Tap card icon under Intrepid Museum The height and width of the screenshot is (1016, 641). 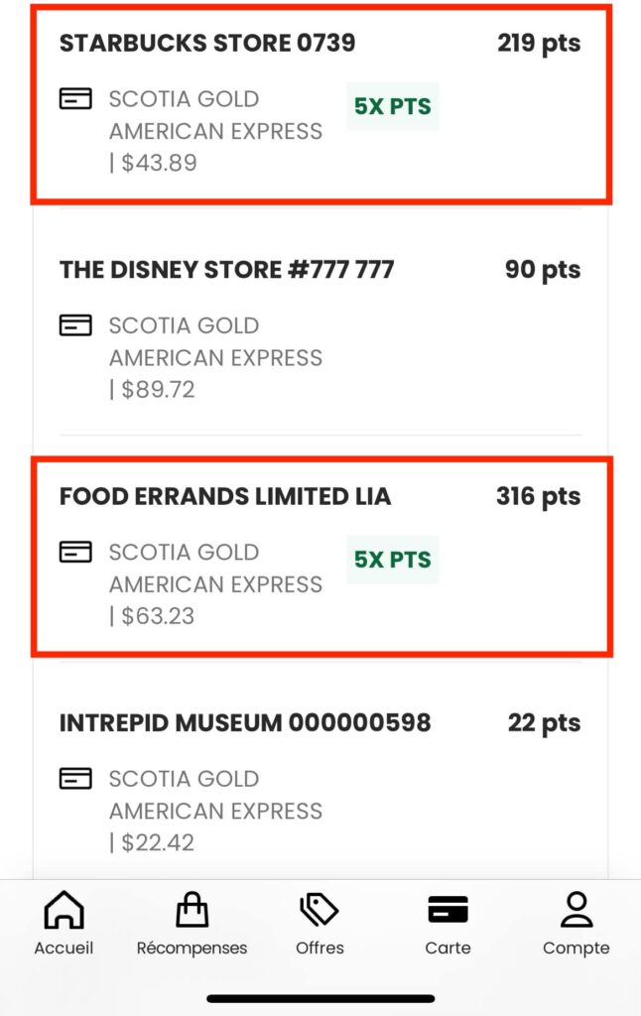pos(75,778)
